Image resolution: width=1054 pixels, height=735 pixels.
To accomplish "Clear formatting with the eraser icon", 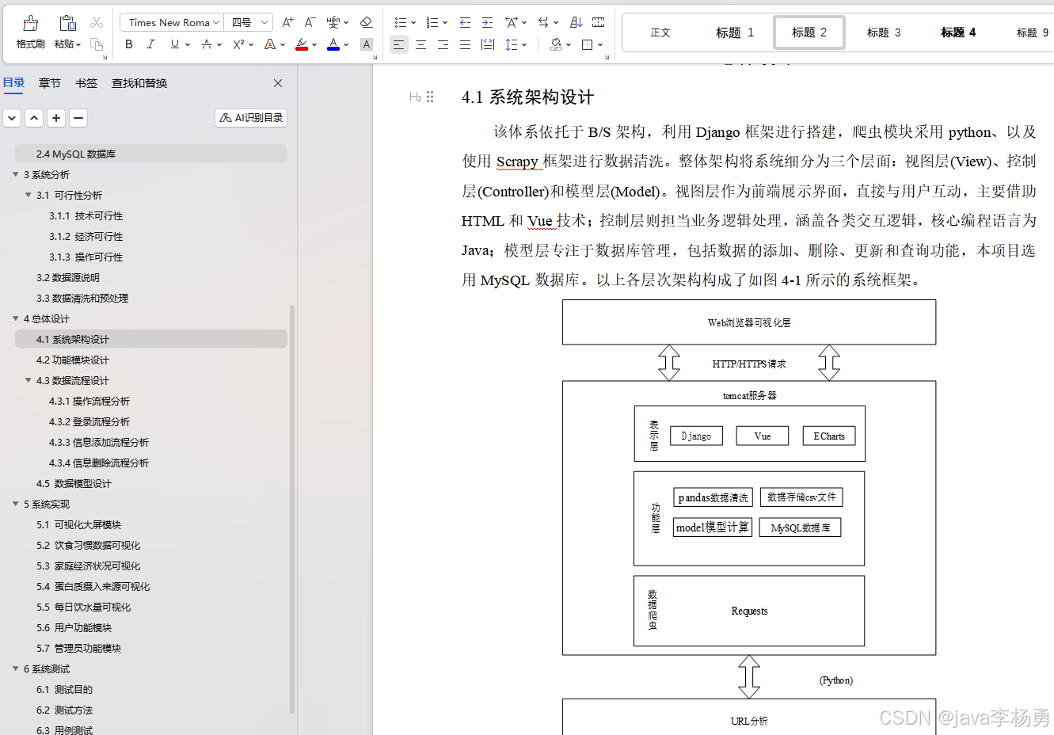I will coord(366,22).
